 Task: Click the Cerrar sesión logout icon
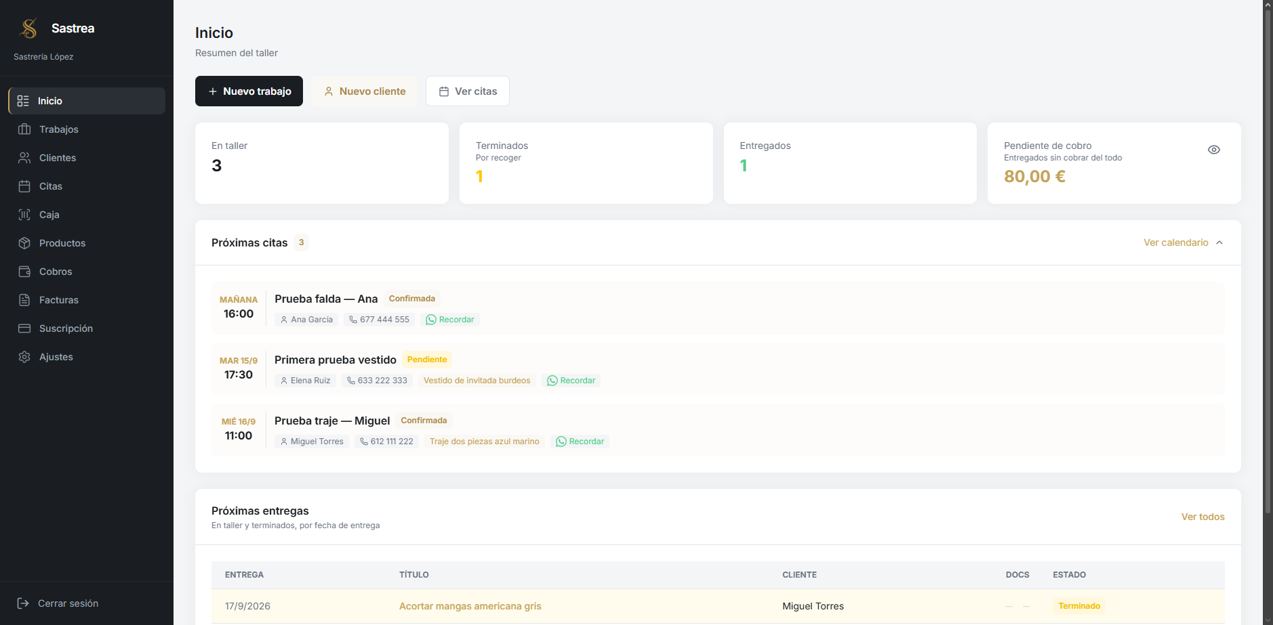click(23, 603)
